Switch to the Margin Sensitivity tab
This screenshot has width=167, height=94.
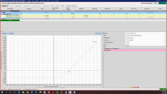pos(71,6)
